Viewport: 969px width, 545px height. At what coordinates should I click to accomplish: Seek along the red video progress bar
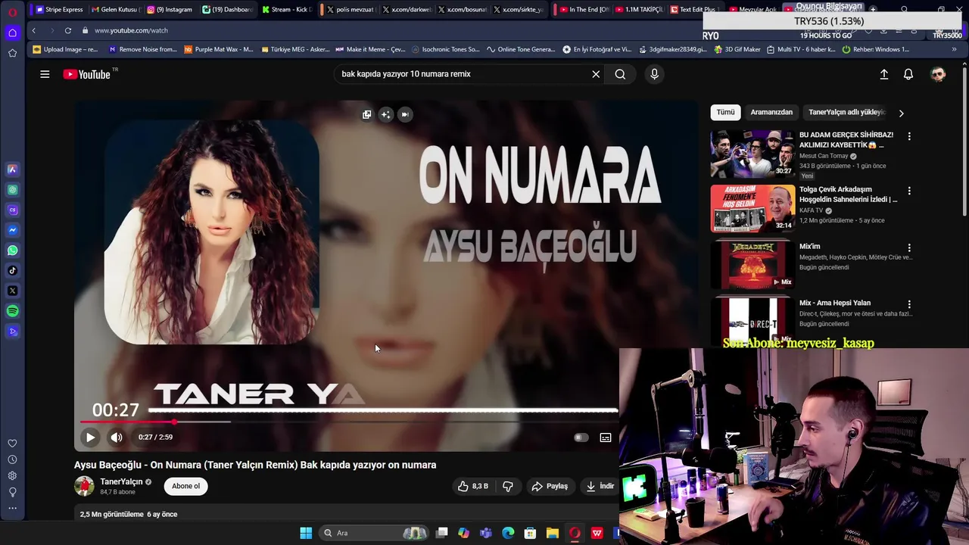tap(348, 422)
